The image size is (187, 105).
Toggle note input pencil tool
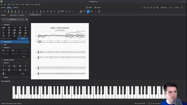(5, 12)
